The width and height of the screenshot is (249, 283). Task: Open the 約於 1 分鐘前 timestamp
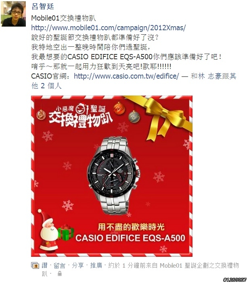click(130, 266)
